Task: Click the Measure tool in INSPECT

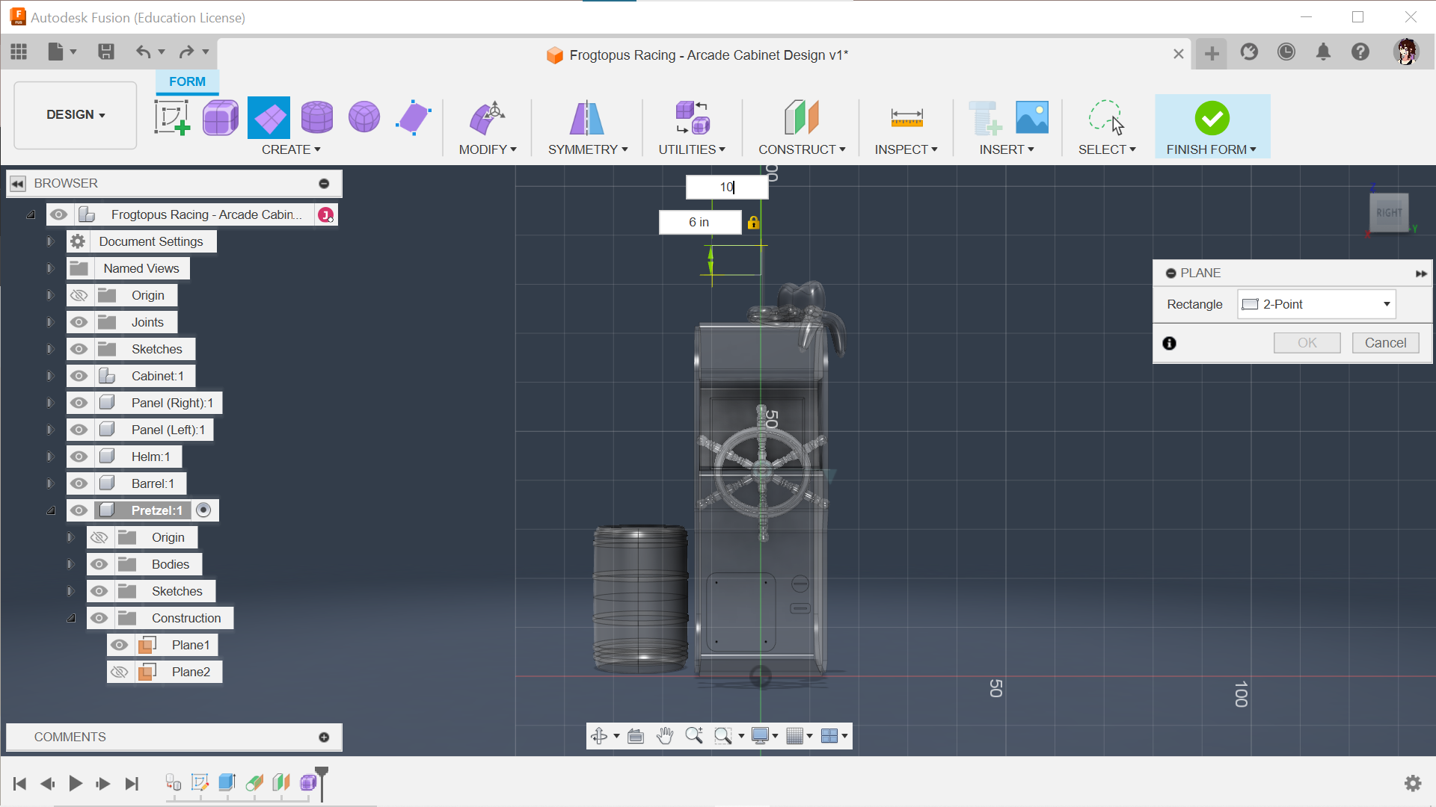Action: pos(906,117)
